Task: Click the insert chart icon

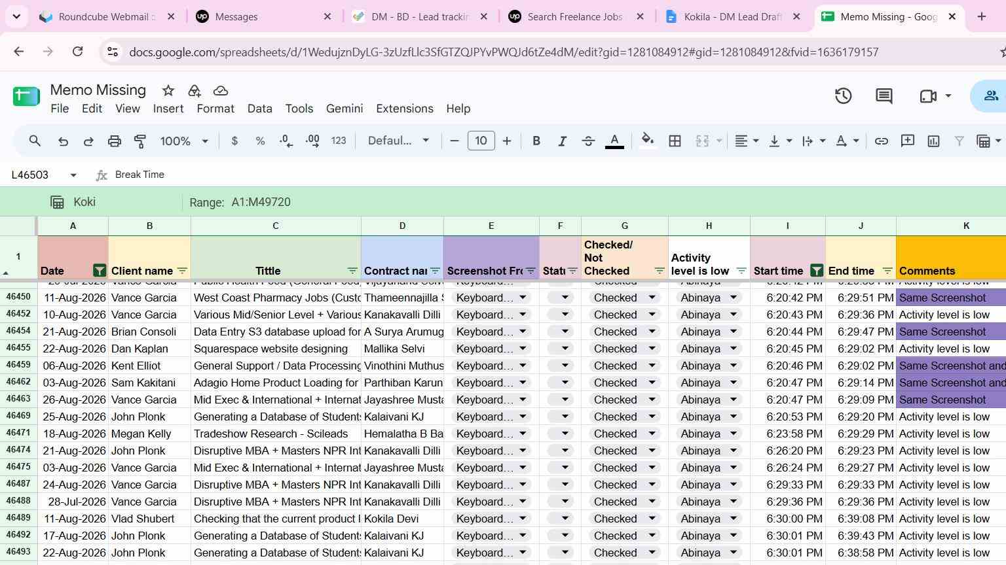Action: point(933,141)
